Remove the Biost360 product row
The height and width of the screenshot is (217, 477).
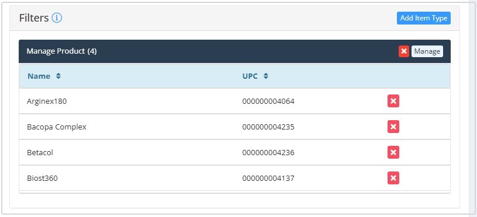pyautogui.click(x=393, y=178)
